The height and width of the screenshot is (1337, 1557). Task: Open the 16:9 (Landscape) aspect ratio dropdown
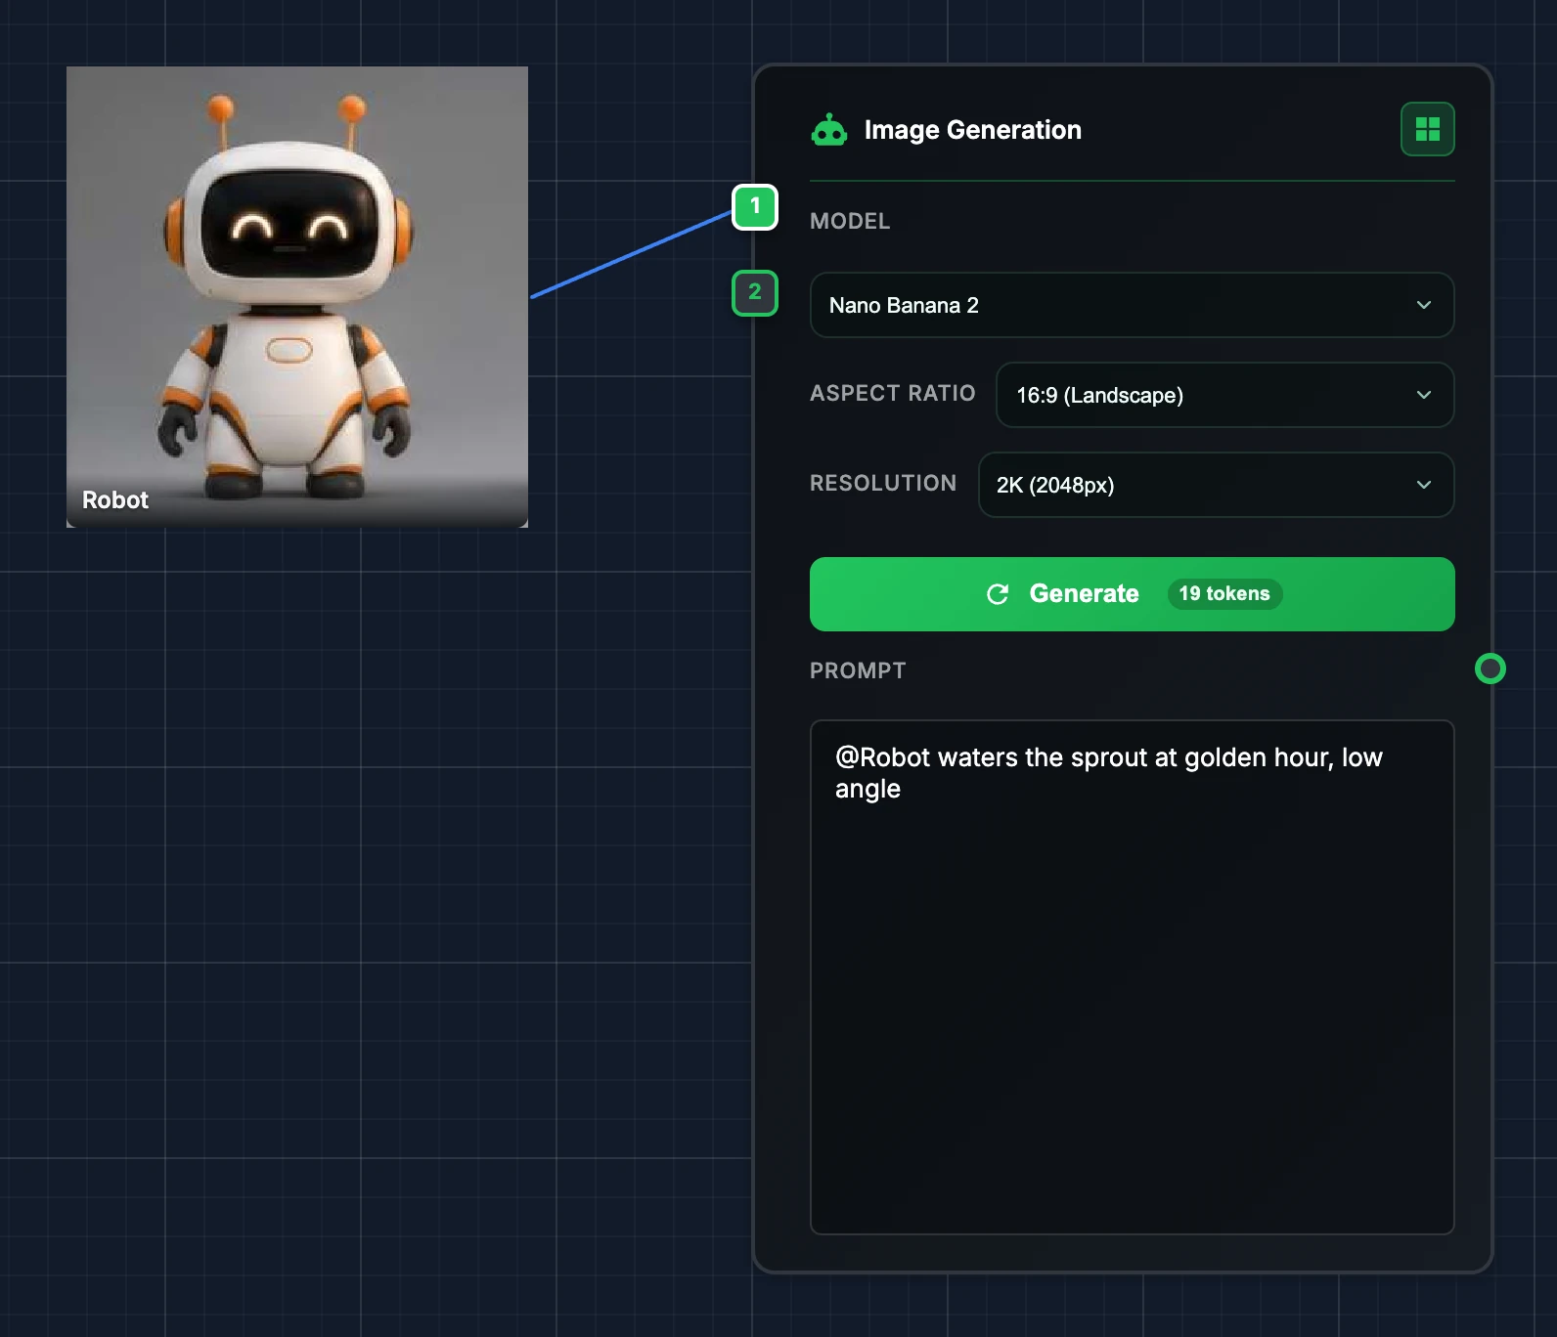1224,395
